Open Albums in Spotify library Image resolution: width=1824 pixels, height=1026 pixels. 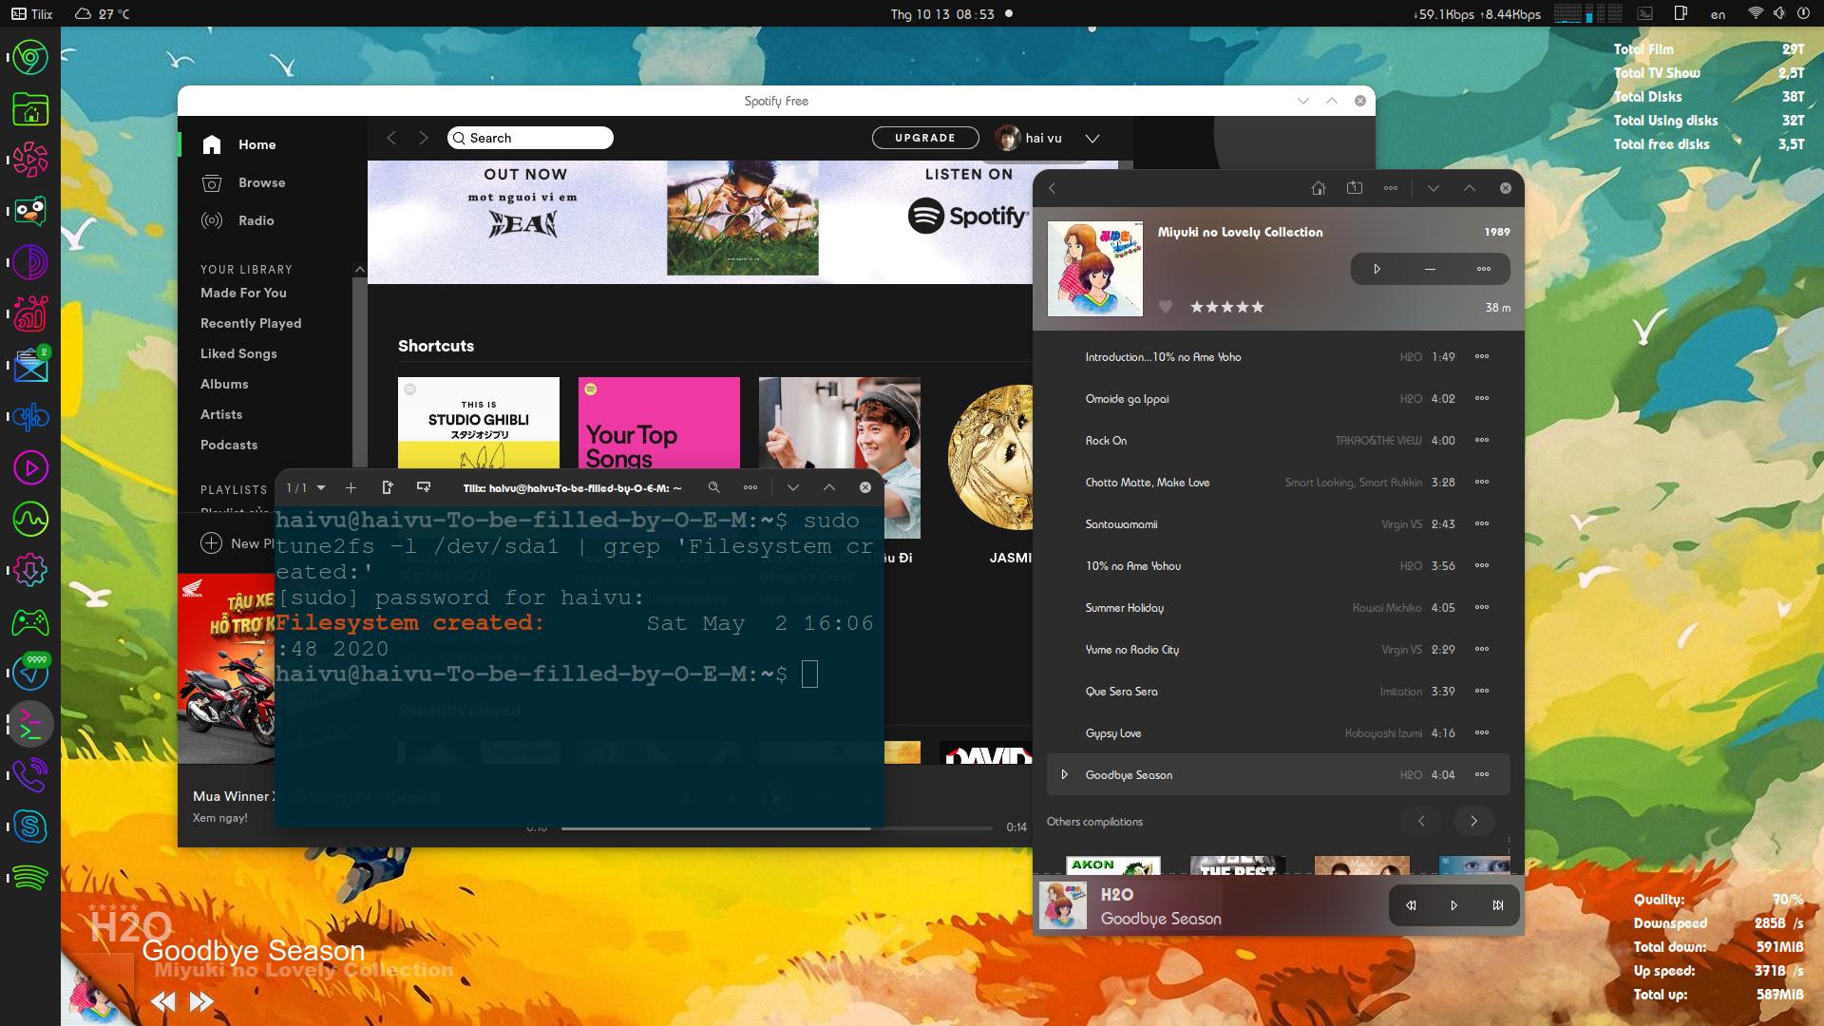224,384
